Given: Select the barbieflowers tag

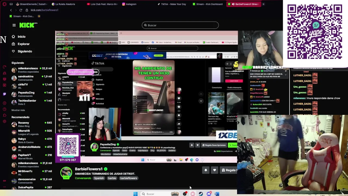Looking at the screenshot, I should coord(129,178).
